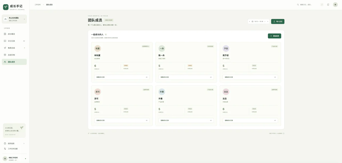
Task: Click the slash shortcut key badge
Action: coord(322,5)
